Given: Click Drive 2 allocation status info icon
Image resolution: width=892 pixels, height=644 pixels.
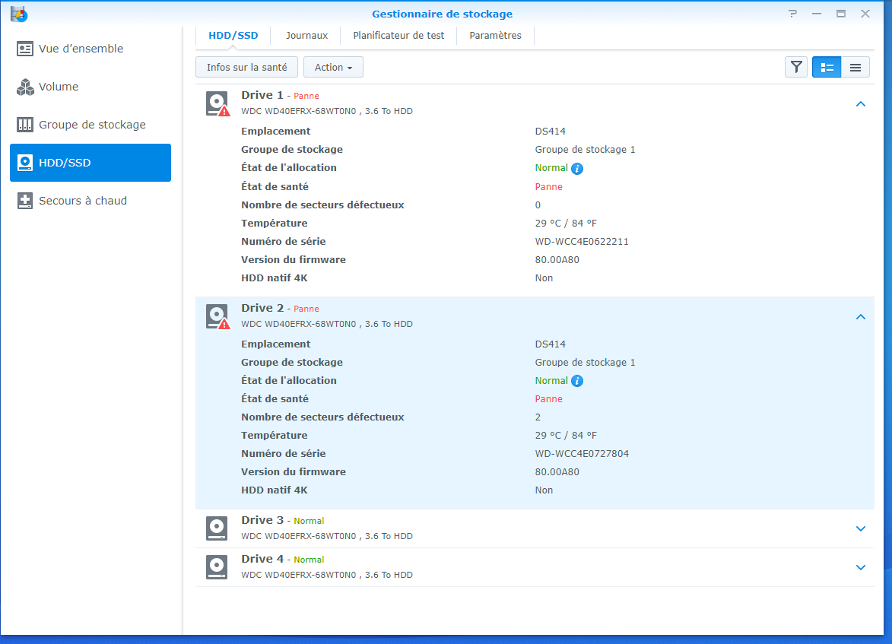Looking at the screenshot, I should pos(577,381).
